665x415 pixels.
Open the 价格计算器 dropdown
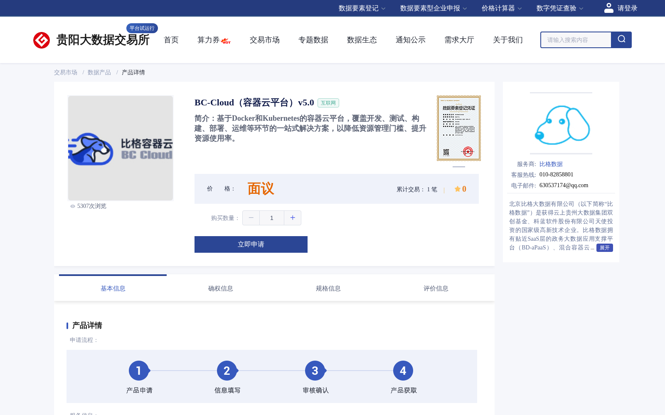click(x=502, y=8)
